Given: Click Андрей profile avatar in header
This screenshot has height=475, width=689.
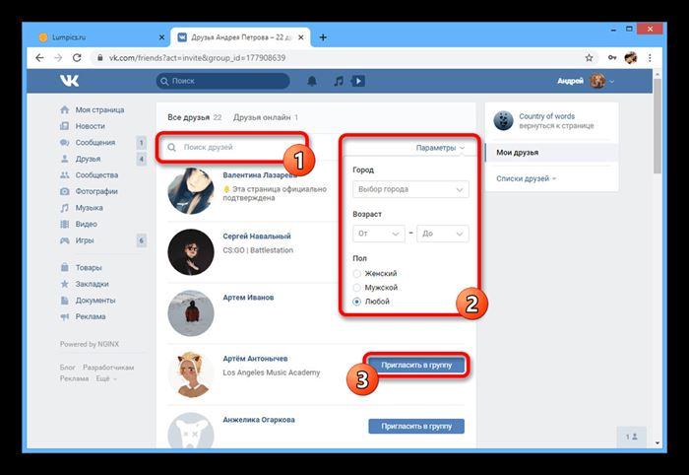Looking at the screenshot, I should pos(597,81).
